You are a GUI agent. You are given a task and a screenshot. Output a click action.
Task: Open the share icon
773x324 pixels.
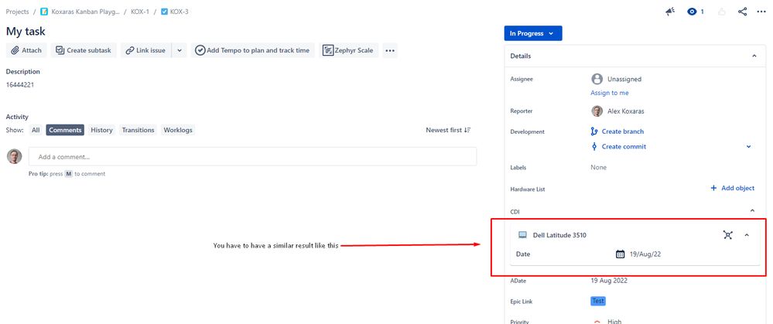(742, 12)
